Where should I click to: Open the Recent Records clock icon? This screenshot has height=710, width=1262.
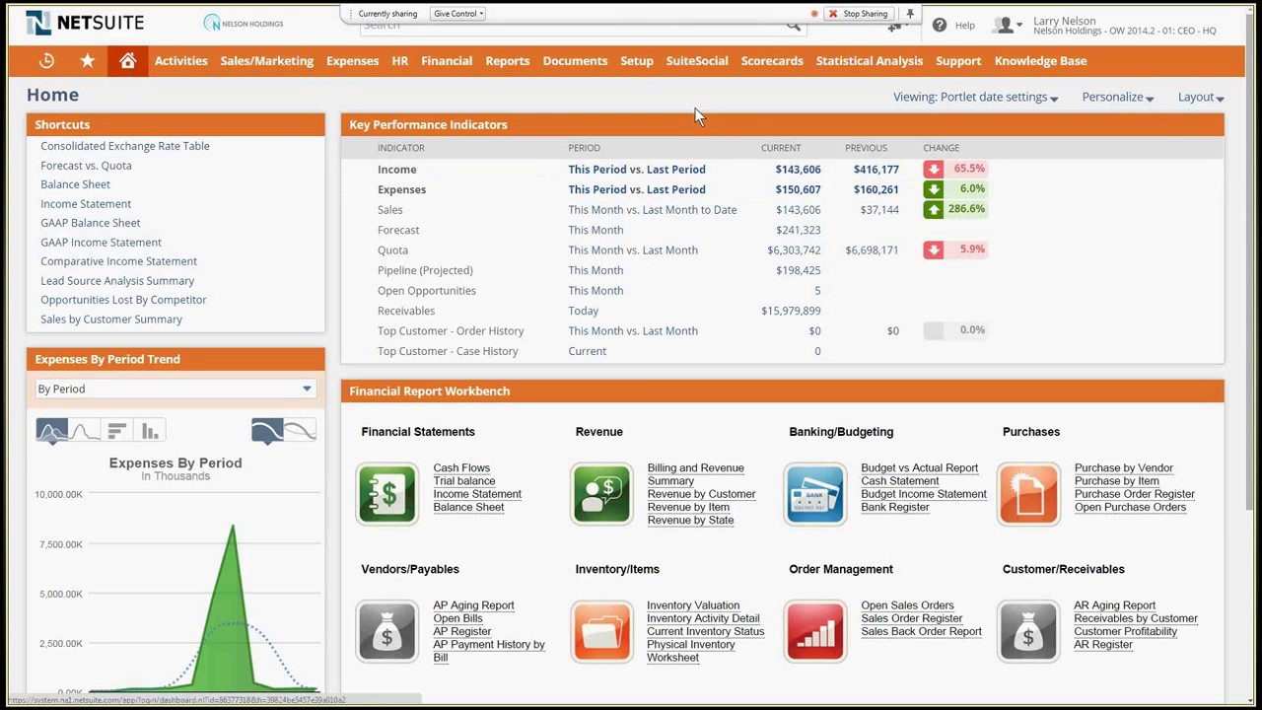coord(46,61)
